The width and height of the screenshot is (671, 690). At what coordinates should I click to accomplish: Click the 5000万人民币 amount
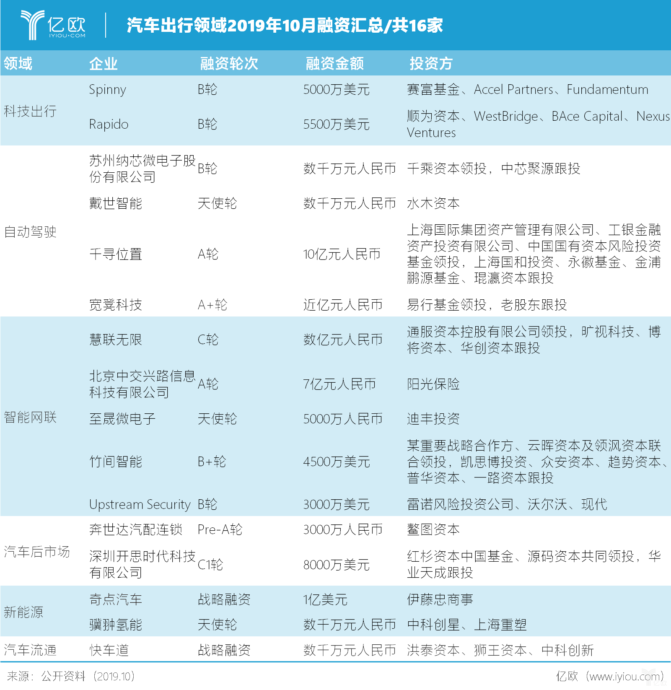point(343,419)
